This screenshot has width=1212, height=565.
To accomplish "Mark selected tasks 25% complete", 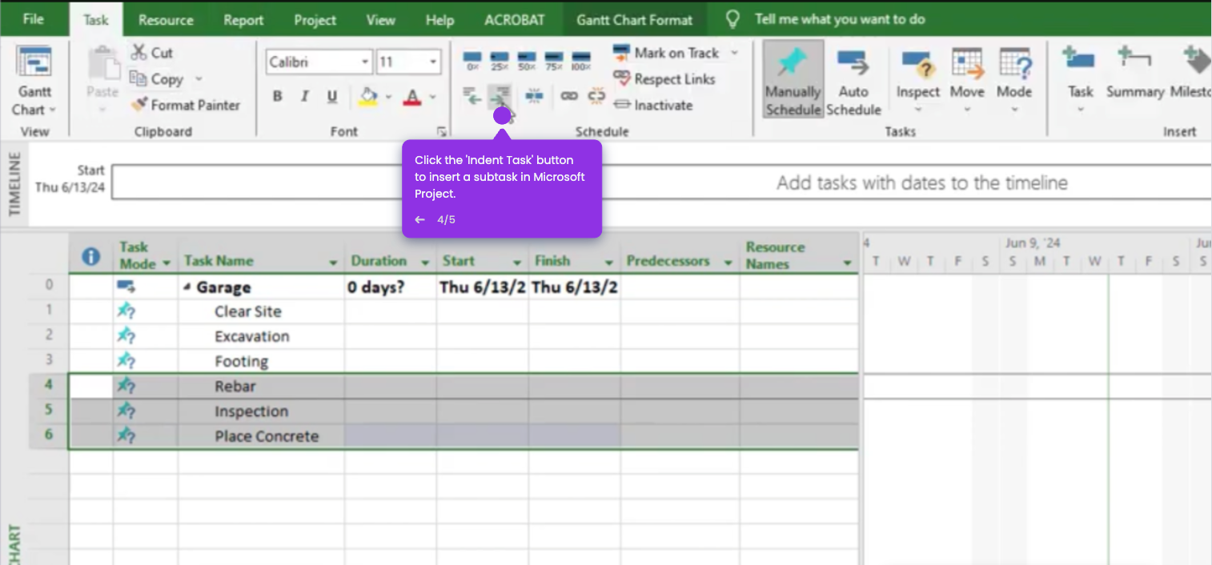I will [x=500, y=61].
